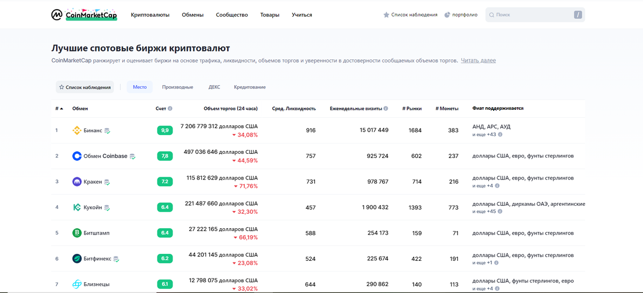643x293 pixels.
Task: Sort by Еженедельные визиты column
Action: point(356,108)
